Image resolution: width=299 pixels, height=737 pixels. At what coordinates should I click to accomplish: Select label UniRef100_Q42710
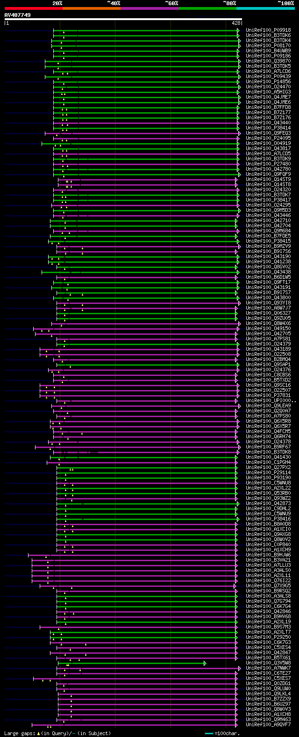tap(268, 221)
